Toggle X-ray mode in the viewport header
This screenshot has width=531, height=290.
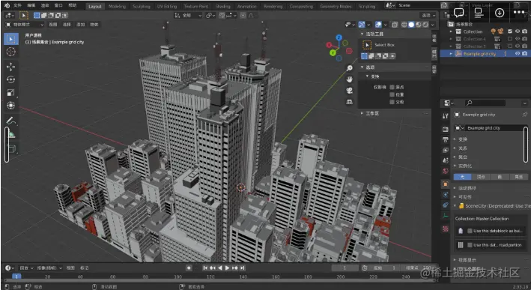click(x=395, y=25)
